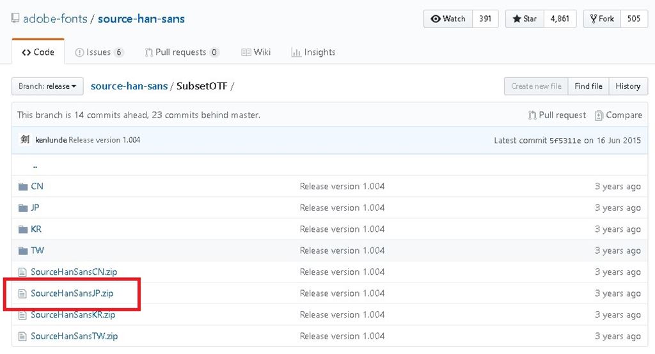This screenshot has height=354, width=655.
Task: Click the folder icon next to TW
Action: (x=23, y=250)
